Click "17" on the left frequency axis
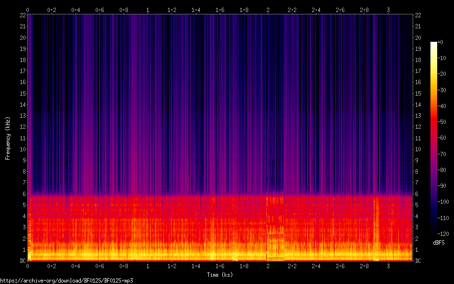454x284 pixels. pos(23,71)
